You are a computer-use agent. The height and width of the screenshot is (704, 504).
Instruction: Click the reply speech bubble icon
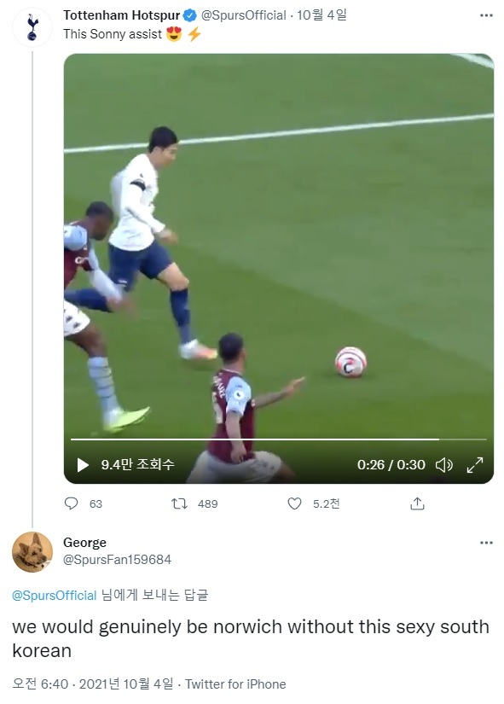click(72, 503)
